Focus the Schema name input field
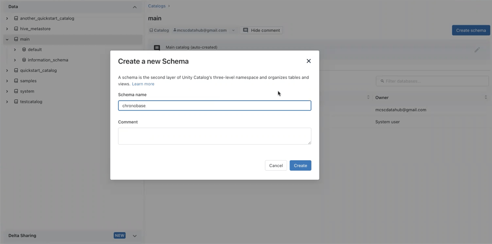This screenshot has width=492, height=244. click(x=214, y=105)
